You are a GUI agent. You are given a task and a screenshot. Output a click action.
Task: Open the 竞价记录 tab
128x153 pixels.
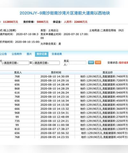pyautogui.click(x=42, y=54)
